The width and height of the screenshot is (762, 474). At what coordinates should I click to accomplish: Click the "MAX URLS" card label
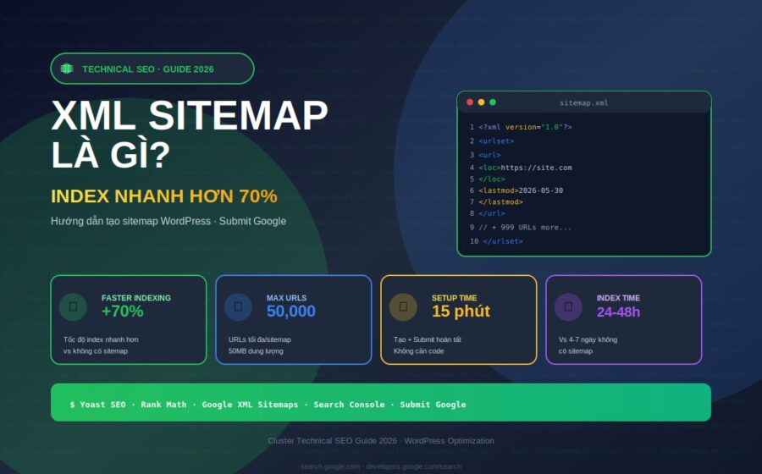[286, 298]
